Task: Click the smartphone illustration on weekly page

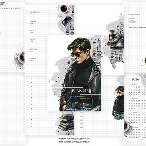Action: pos(67,21)
